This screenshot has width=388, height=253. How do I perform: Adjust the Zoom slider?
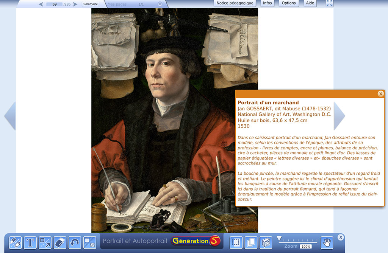279,239
